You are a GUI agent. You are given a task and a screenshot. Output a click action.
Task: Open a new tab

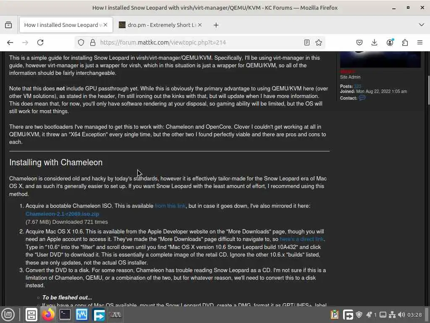[216, 25]
